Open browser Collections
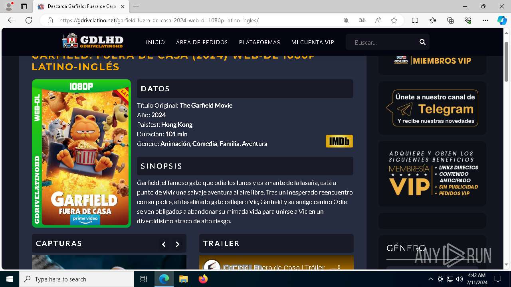This screenshot has width=511, height=287. (x=450, y=20)
